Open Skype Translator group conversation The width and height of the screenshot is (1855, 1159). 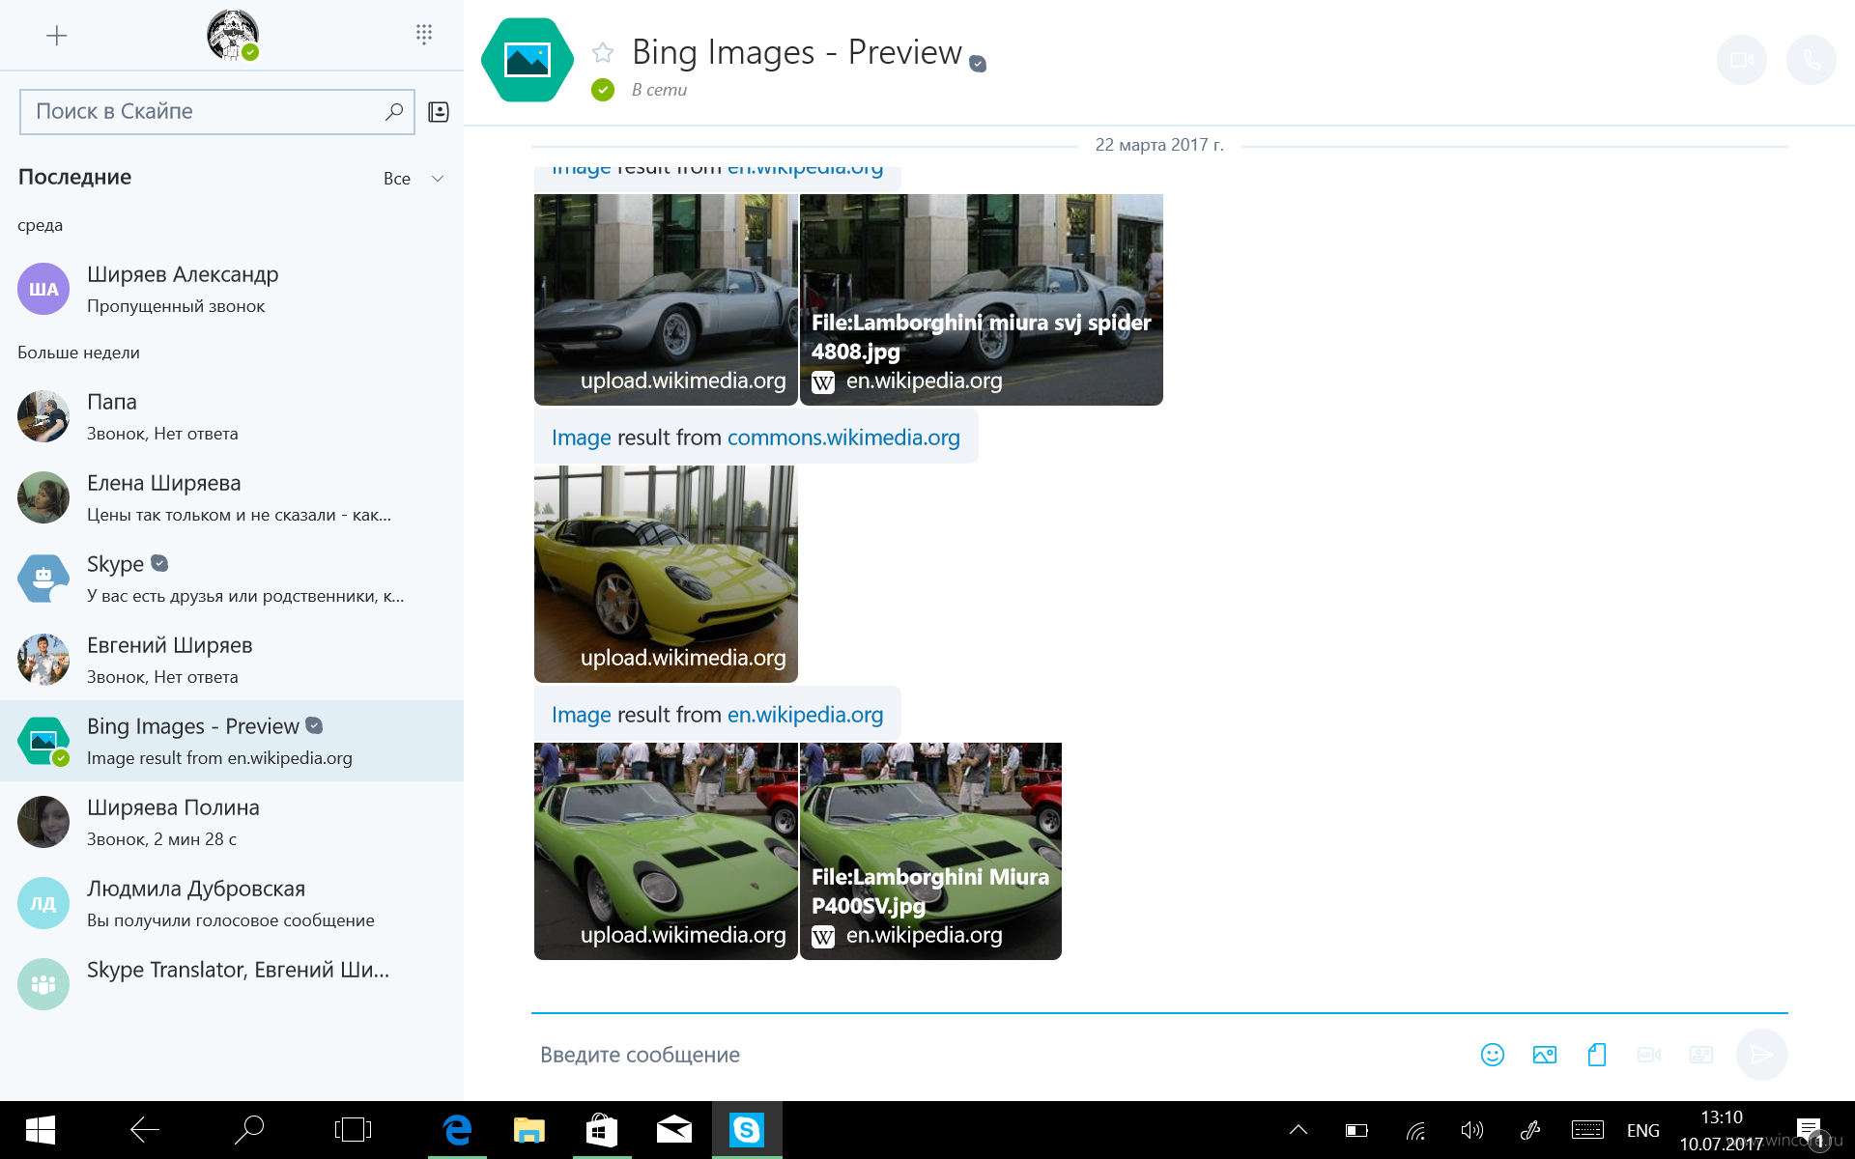click(x=232, y=984)
